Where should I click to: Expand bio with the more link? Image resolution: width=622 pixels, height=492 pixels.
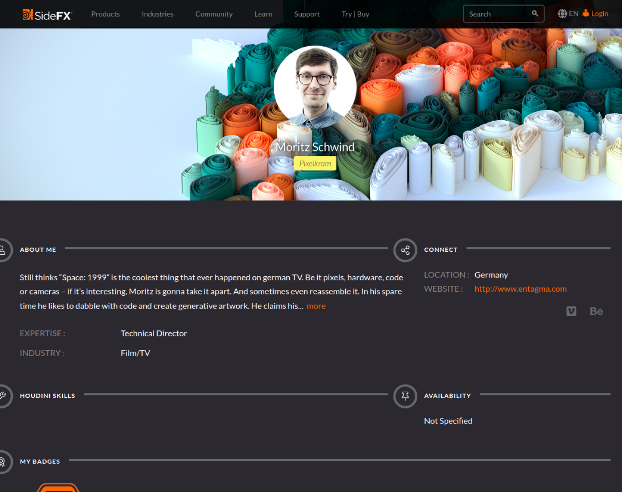click(316, 306)
